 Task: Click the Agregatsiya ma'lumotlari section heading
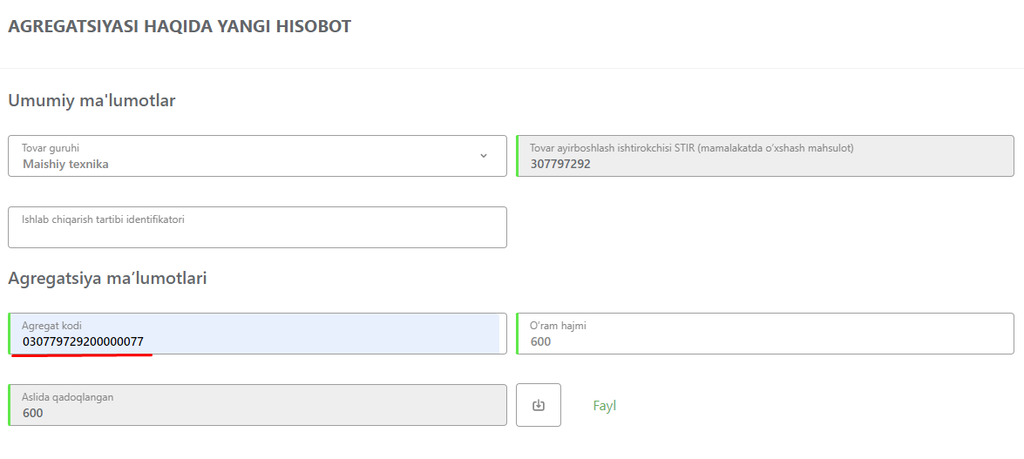point(107,278)
